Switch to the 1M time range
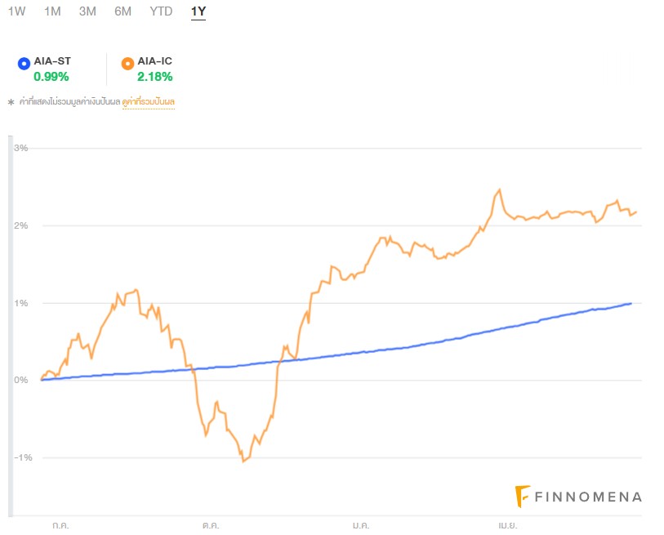The width and height of the screenshot is (664, 535). pos(52,11)
